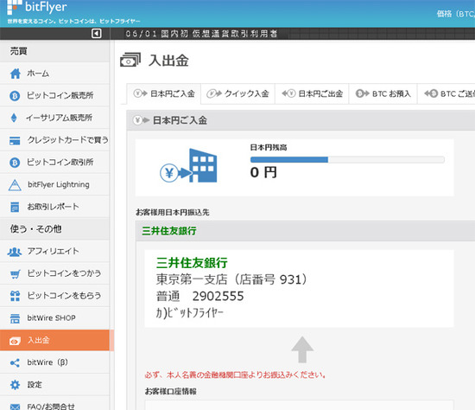Open ビットコイン販売所 page

point(54,96)
